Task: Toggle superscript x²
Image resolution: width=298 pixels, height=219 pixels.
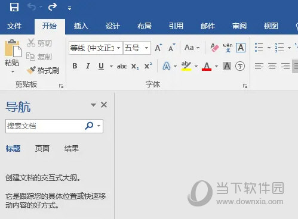Action: click(x=148, y=66)
